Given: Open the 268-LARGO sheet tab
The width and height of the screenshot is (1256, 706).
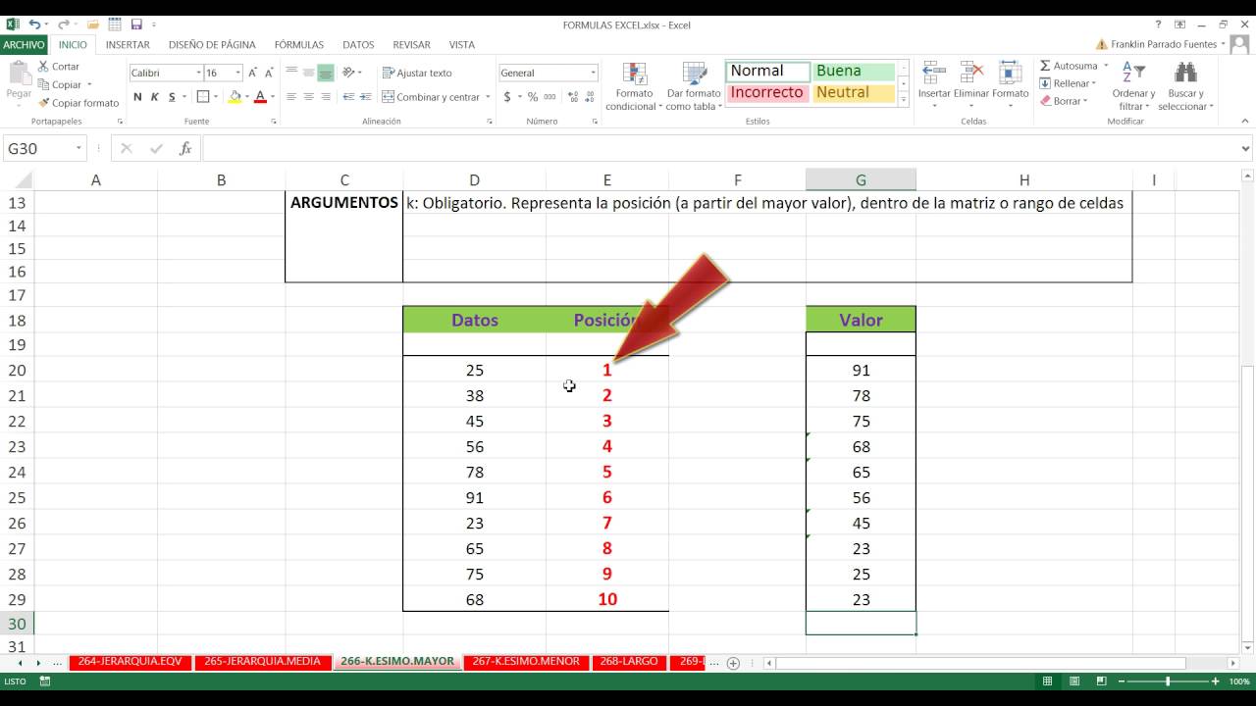Looking at the screenshot, I should 628,662.
